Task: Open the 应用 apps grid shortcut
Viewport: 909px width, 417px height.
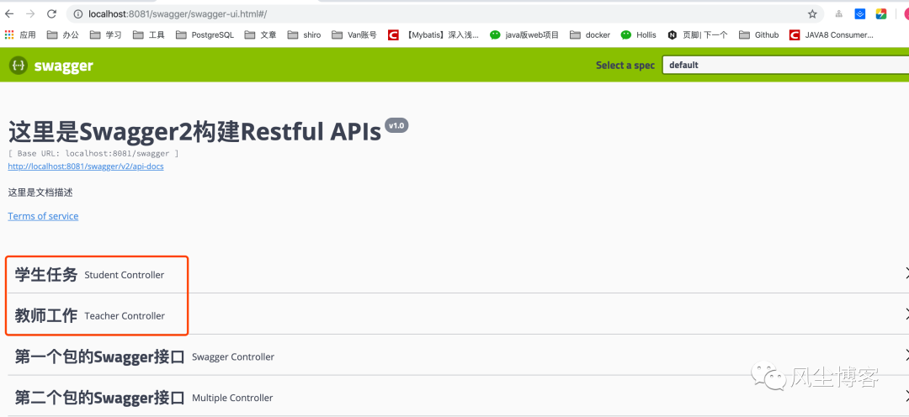Action: [x=20, y=34]
